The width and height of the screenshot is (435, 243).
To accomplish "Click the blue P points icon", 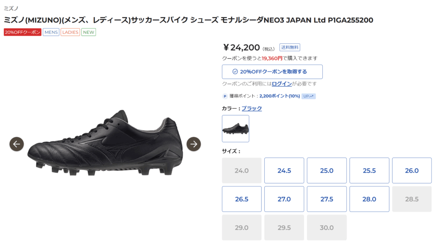I will tap(225, 96).
